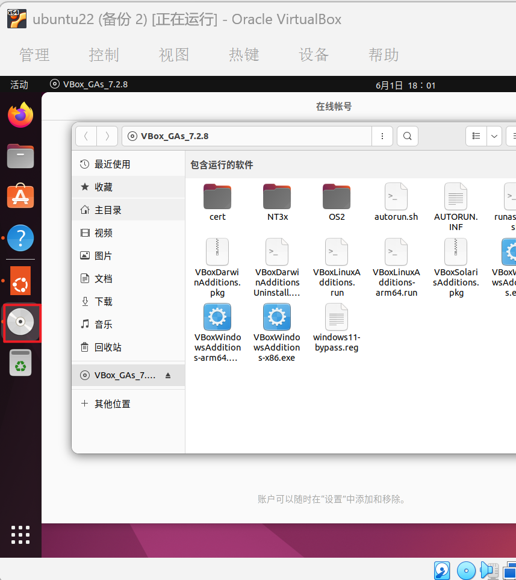
Task: Select windows11-bypass.reg file
Action: 337,328
